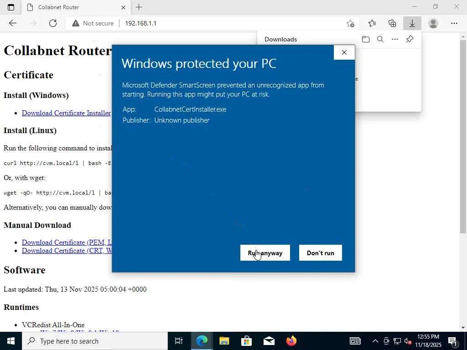The image size is (467, 350).
Task: Open Task View on the taskbar
Action: coord(179,341)
